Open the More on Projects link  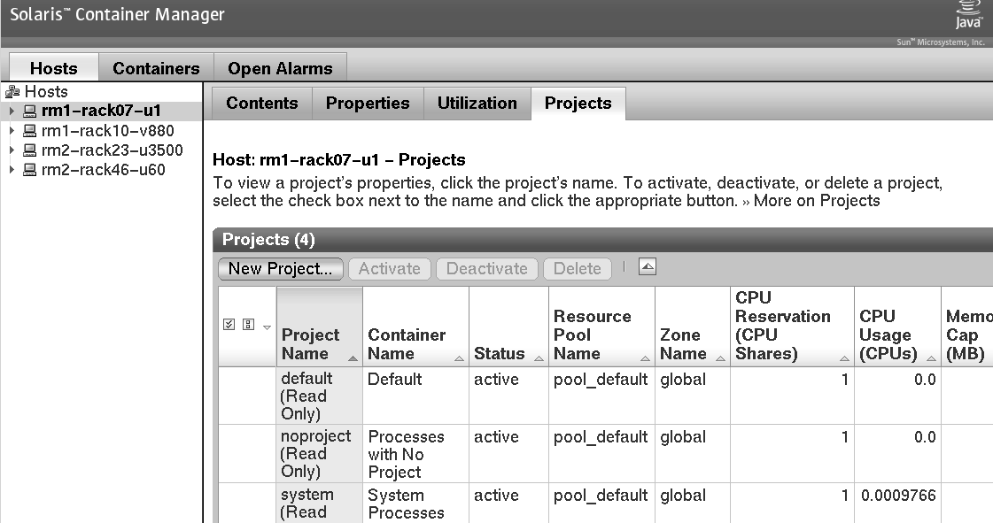(817, 201)
